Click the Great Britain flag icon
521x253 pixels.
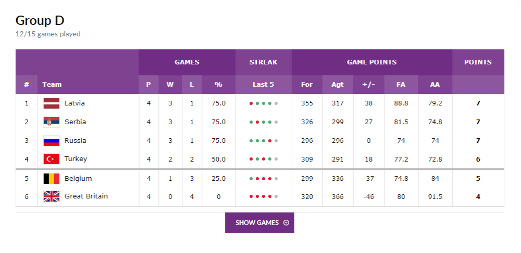coord(51,196)
